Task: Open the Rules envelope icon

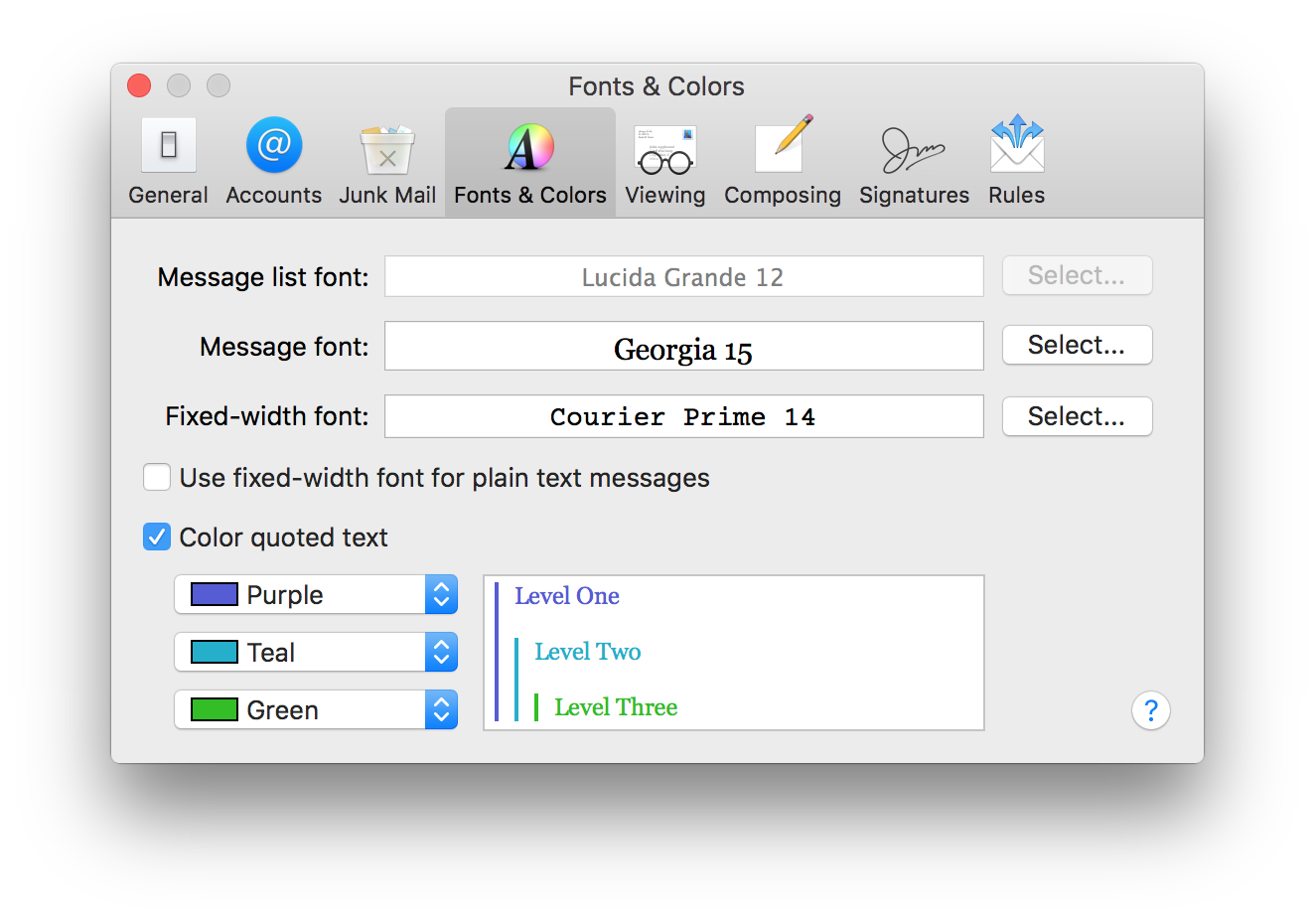Action: [1017, 145]
